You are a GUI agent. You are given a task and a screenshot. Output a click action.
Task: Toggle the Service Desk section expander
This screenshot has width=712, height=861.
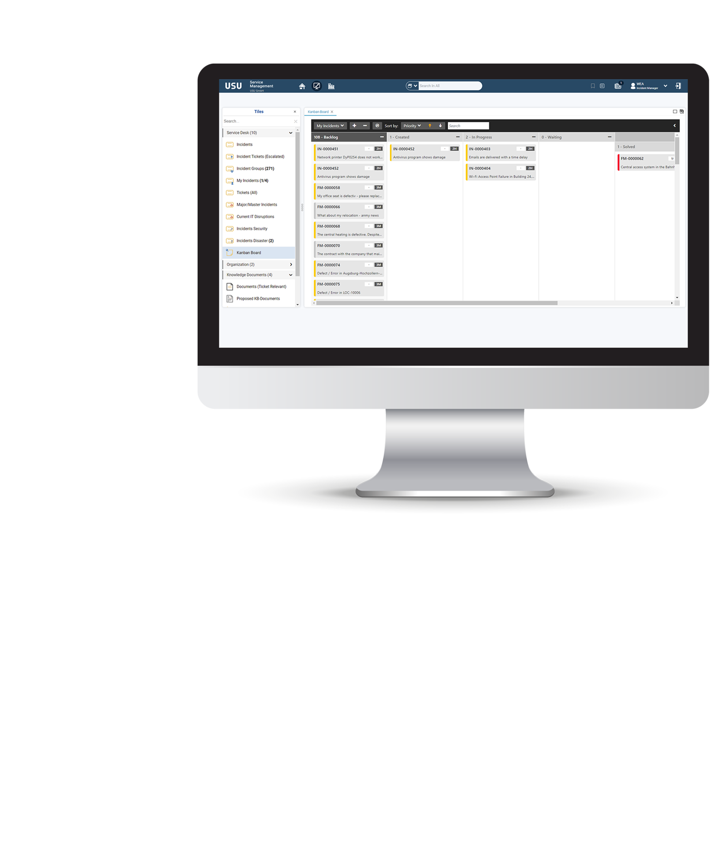tap(290, 133)
